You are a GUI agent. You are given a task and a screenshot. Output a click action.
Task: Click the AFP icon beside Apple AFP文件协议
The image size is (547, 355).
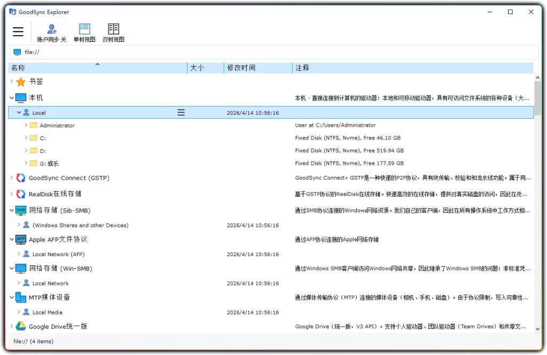coord(20,239)
